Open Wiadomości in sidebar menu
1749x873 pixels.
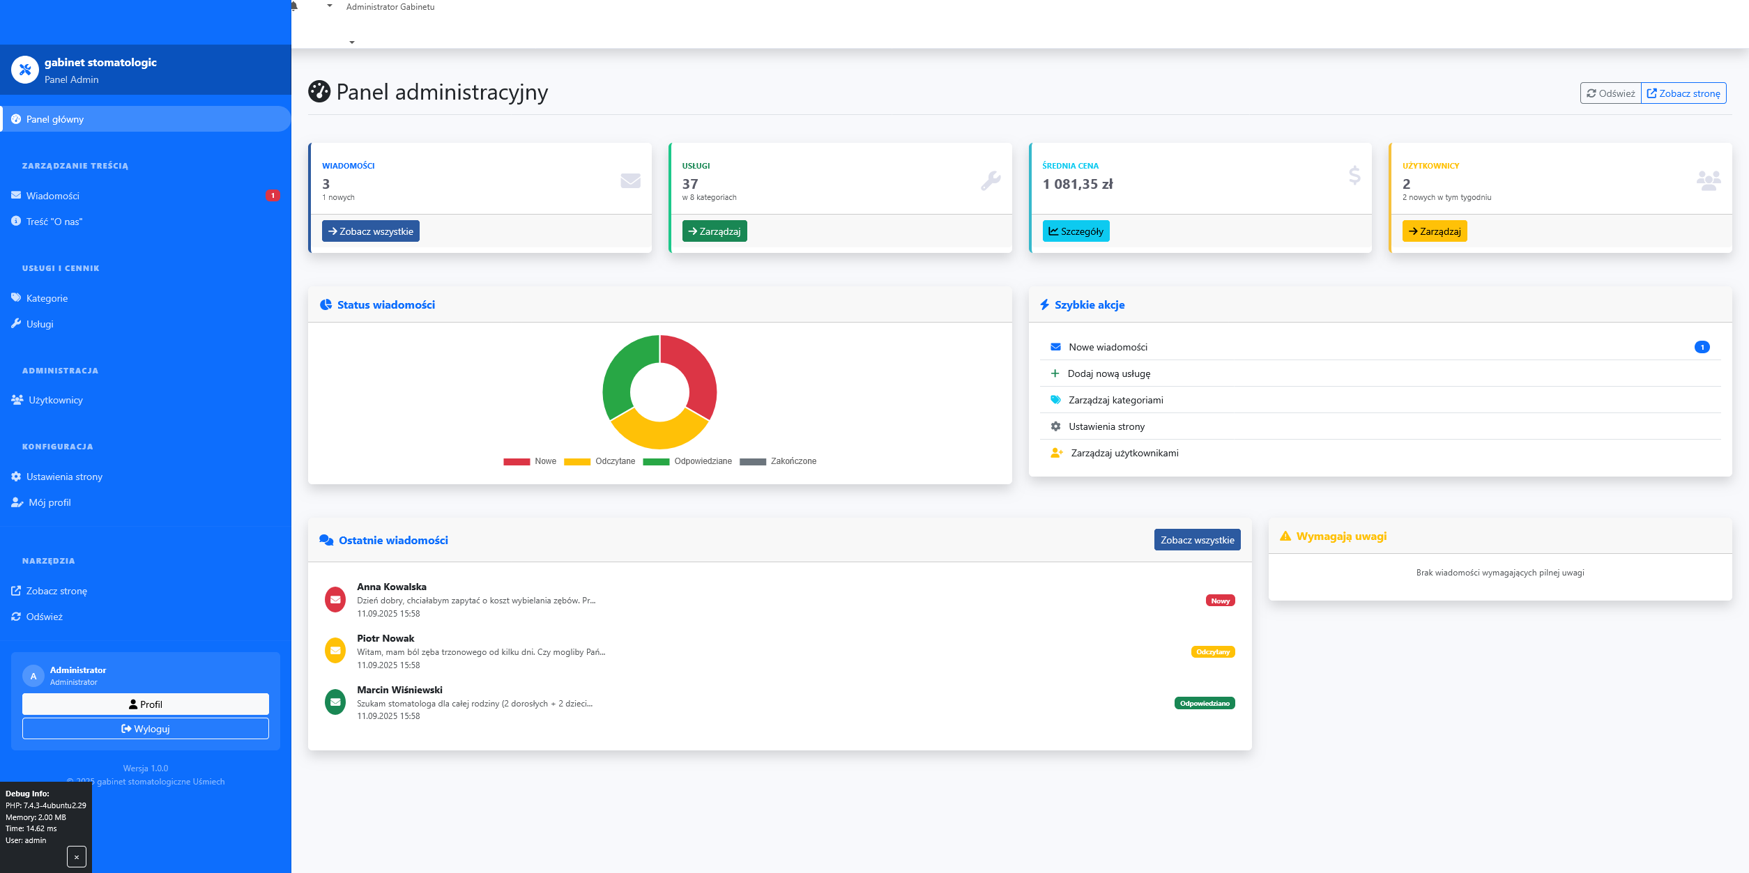point(146,196)
